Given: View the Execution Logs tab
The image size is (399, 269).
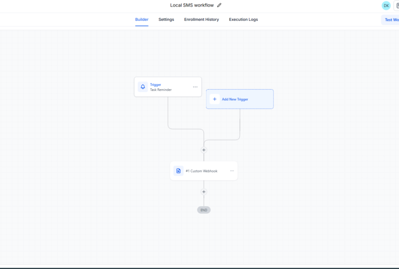Looking at the screenshot, I should pyautogui.click(x=243, y=19).
